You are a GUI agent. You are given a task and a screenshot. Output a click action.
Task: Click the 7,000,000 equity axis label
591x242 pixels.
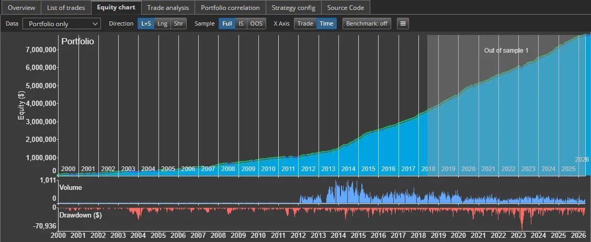tap(41, 50)
